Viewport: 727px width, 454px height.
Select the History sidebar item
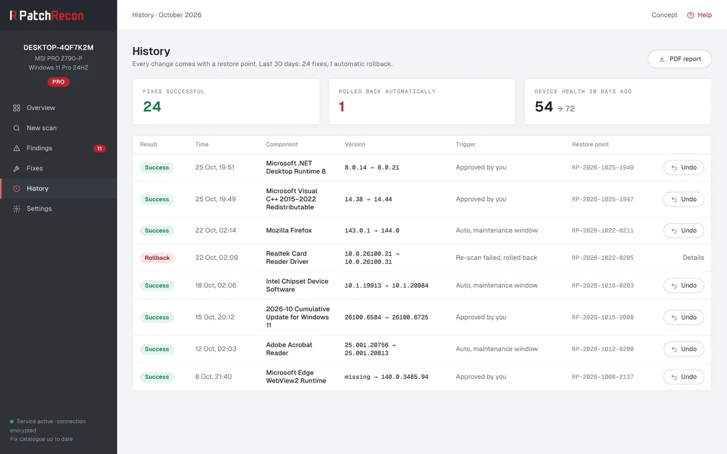pyautogui.click(x=58, y=188)
